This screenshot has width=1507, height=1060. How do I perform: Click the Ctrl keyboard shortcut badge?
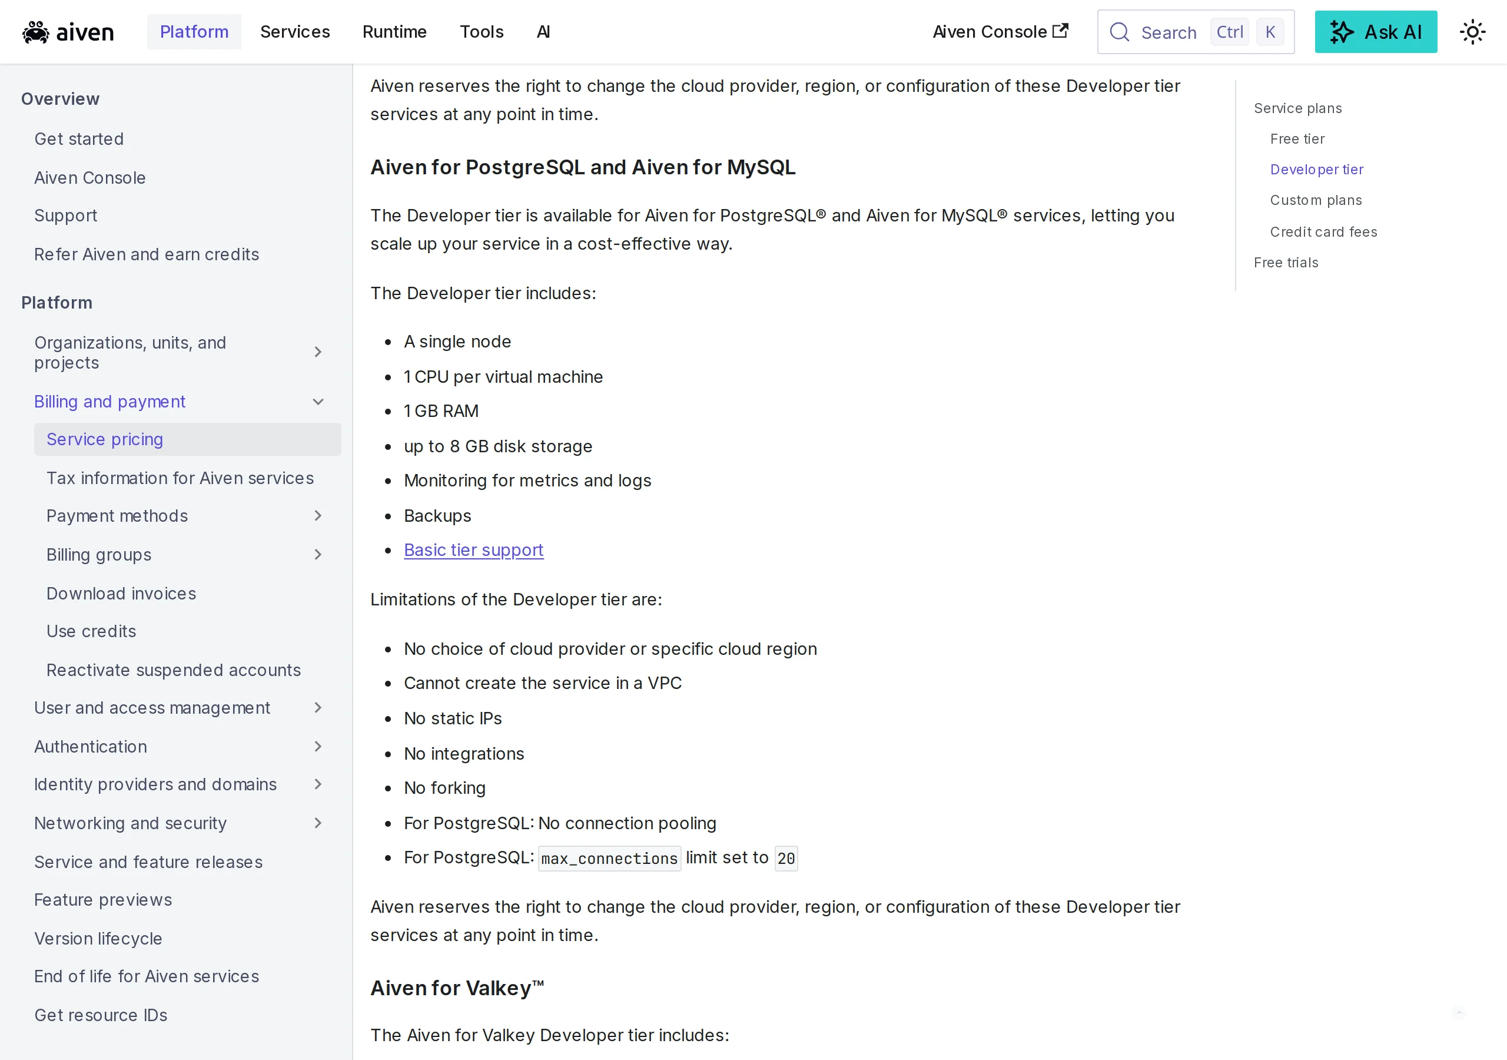[x=1229, y=32]
